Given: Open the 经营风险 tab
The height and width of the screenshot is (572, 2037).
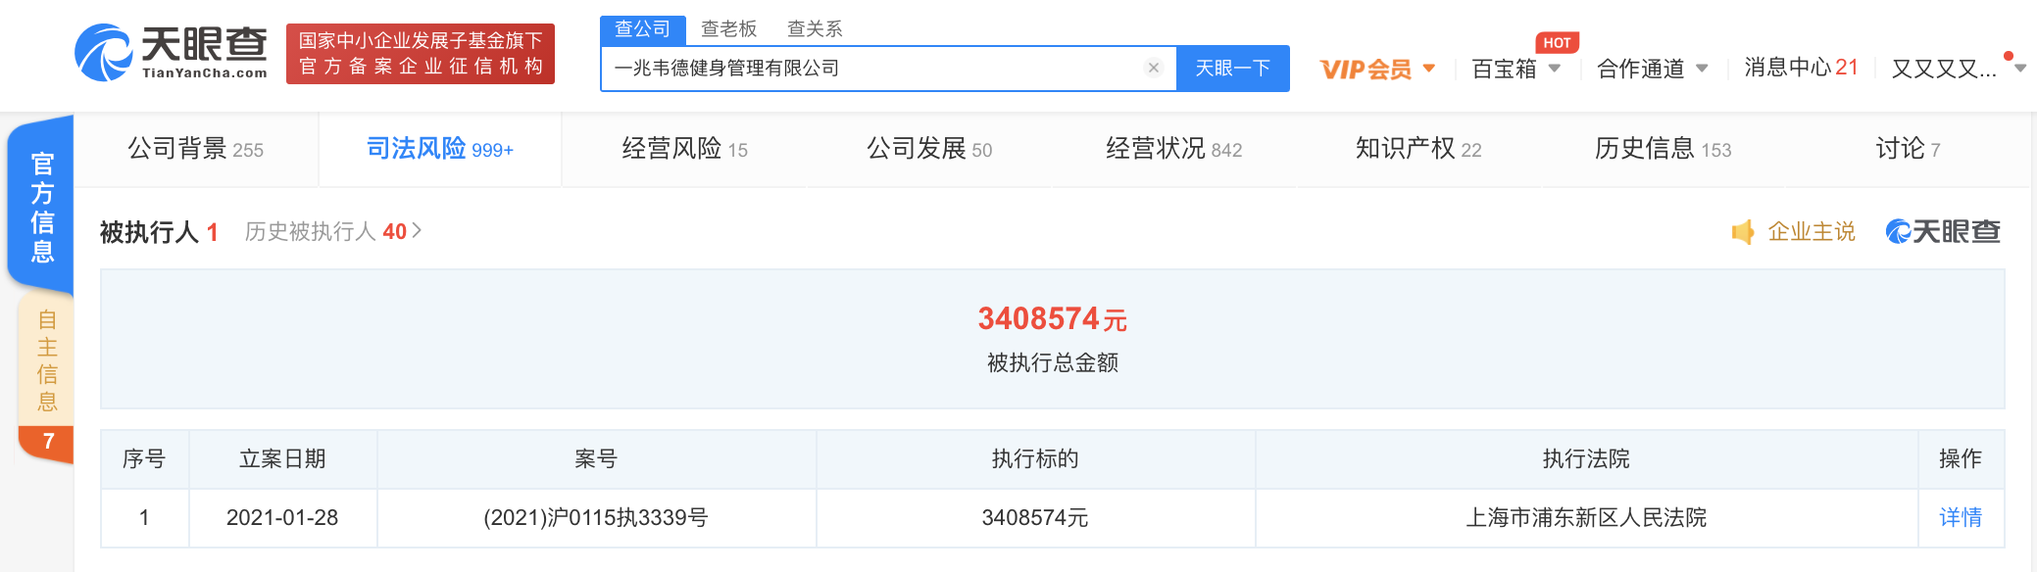Looking at the screenshot, I should (x=684, y=149).
